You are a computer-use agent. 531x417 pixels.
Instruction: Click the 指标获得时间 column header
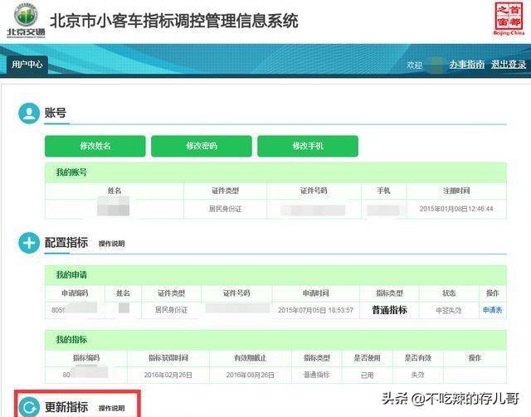pyautogui.click(x=168, y=358)
